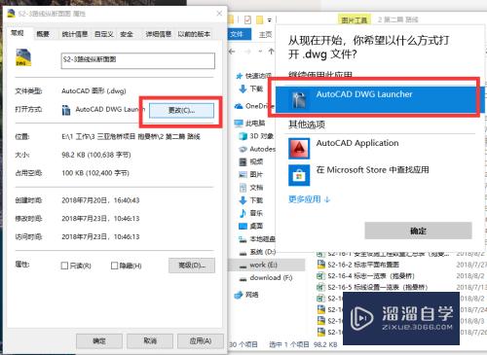487x355 pixels.
Task: Open the Autodesk entry in sidebar
Action: click(257, 149)
